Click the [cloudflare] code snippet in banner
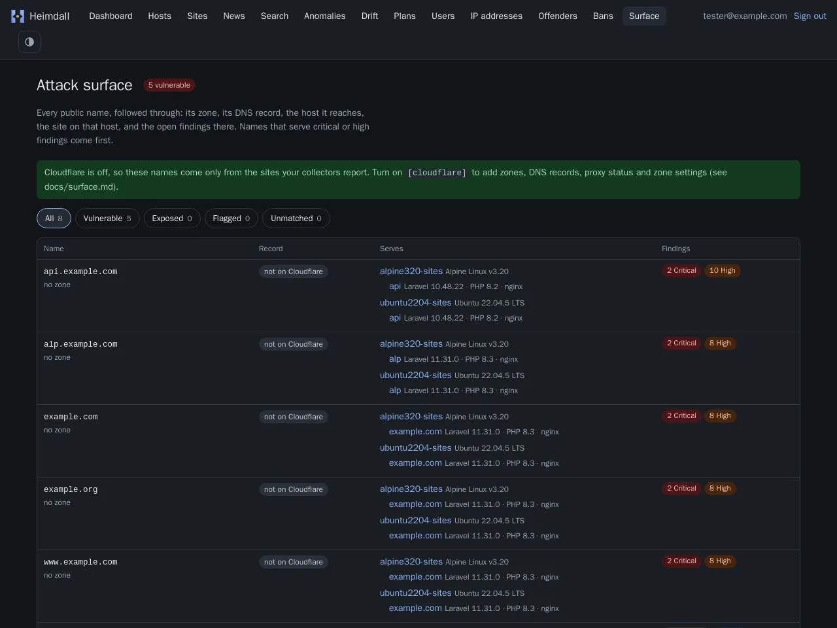Screen dimensions: 837x628 point(437,173)
